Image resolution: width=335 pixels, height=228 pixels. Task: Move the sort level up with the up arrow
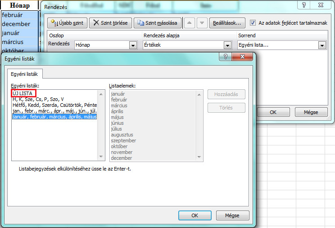pyautogui.click(x=189, y=23)
